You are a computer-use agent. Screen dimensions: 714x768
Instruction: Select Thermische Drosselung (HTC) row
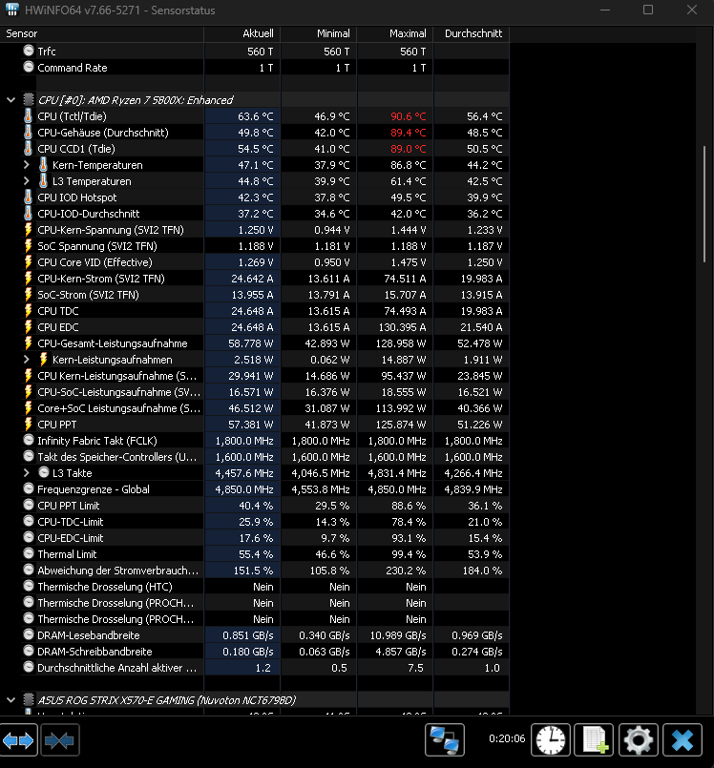pyautogui.click(x=264, y=587)
